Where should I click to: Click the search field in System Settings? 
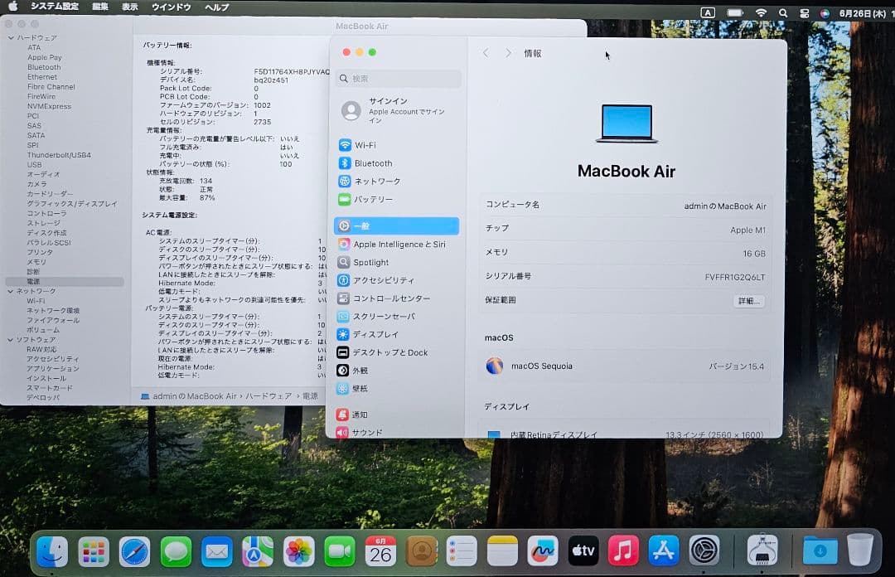[x=399, y=78]
